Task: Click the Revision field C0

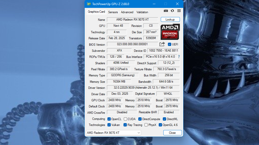Action: (151, 26)
